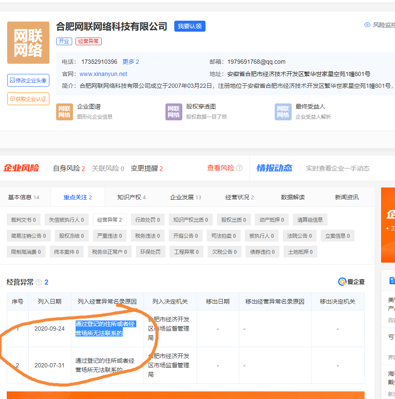Select 裁判文书 0 filter tag
Screen dimensions: 395x399
[23, 220]
